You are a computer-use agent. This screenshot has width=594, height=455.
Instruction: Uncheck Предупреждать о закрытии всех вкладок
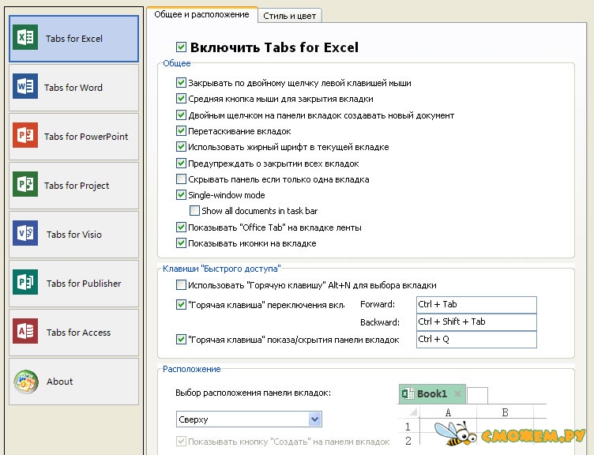[x=181, y=164]
